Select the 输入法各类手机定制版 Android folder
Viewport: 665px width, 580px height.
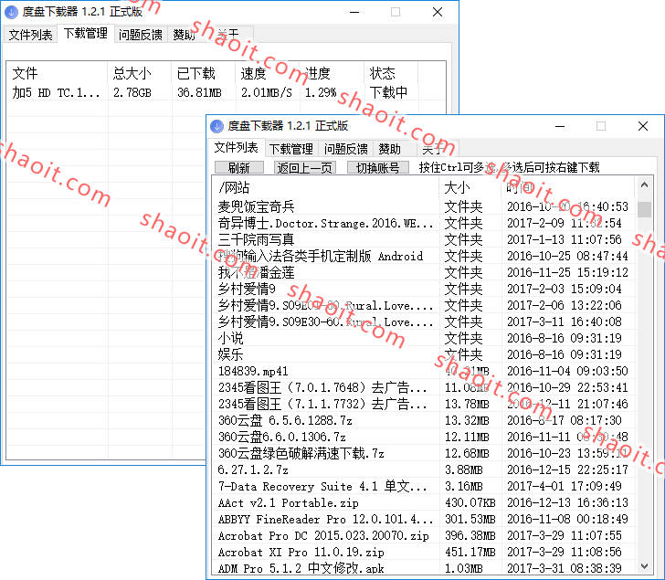click(321, 256)
